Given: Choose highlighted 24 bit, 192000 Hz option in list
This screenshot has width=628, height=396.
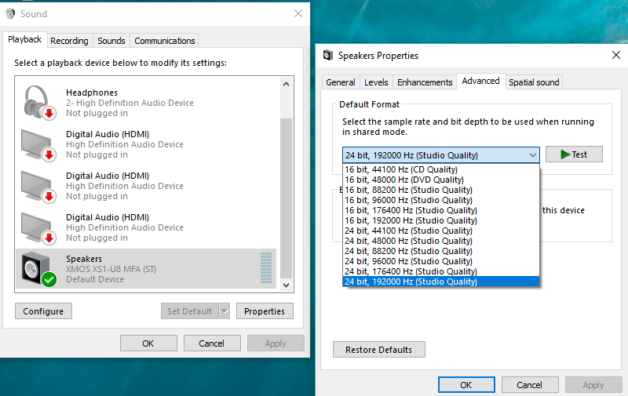Looking at the screenshot, I should [441, 282].
